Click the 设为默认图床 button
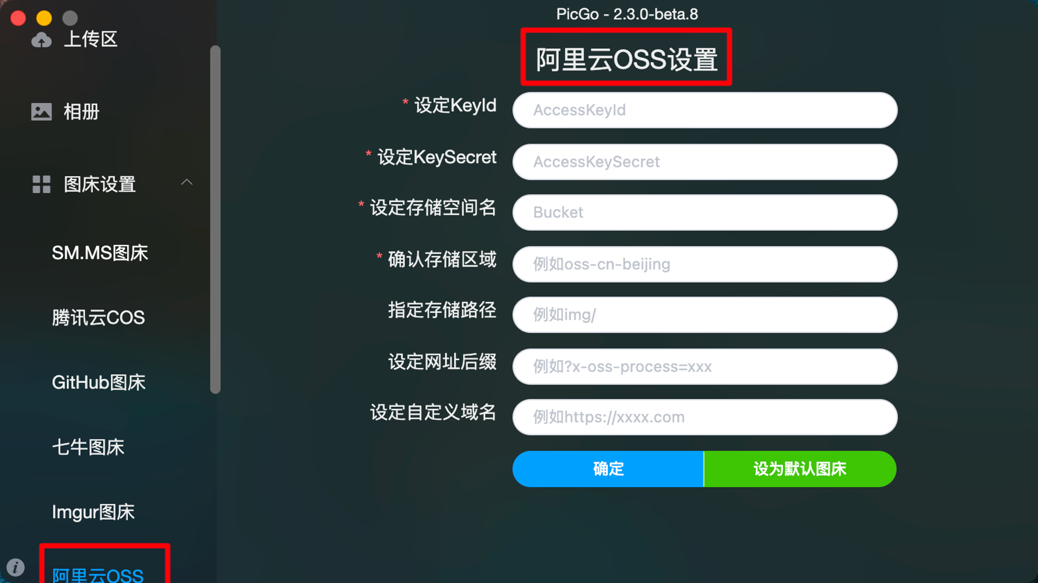Viewport: 1038px width, 583px height. pos(800,469)
